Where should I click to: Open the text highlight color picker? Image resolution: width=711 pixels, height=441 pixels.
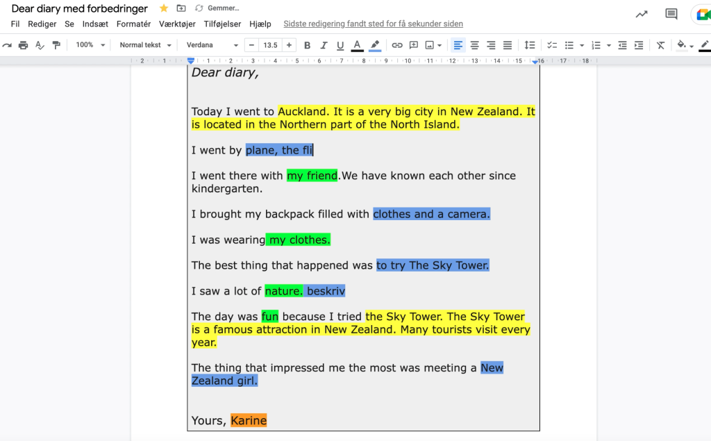[x=375, y=45]
